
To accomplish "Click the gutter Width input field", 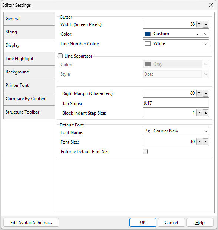I will (x=169, y=24).
